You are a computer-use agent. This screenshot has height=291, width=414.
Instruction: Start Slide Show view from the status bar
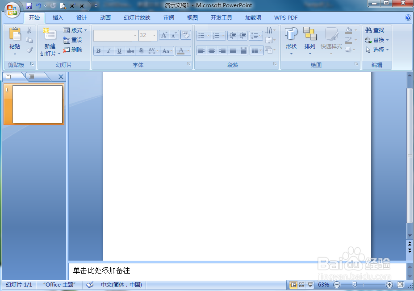pos(310,285)
